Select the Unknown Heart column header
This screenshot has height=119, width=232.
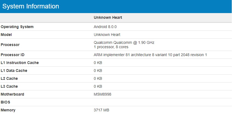coord(108,17)
